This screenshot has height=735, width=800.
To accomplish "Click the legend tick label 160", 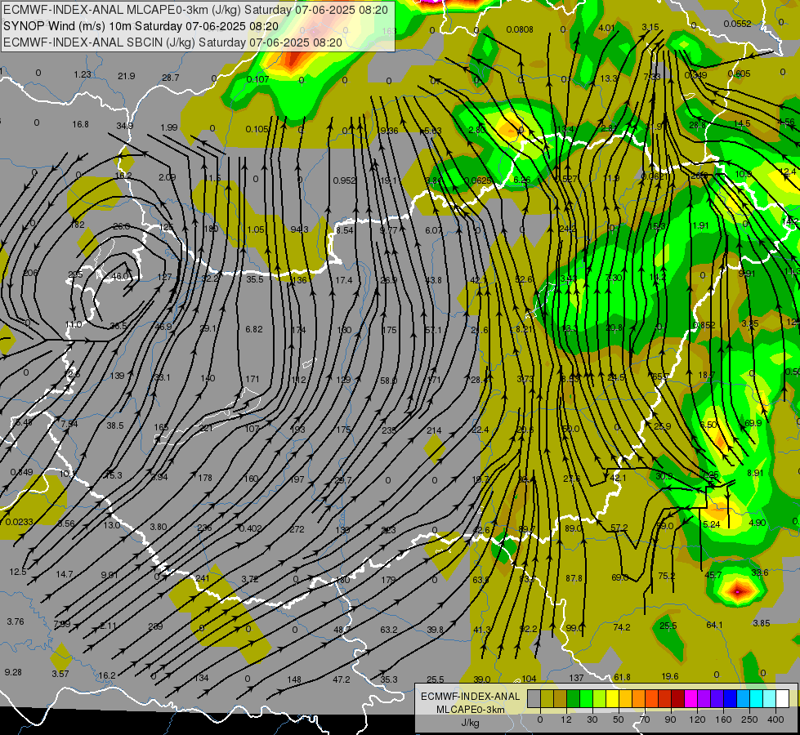I will (723, 719).
